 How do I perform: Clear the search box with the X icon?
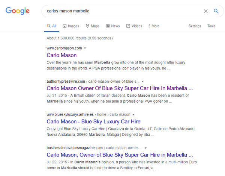[205, 11]
